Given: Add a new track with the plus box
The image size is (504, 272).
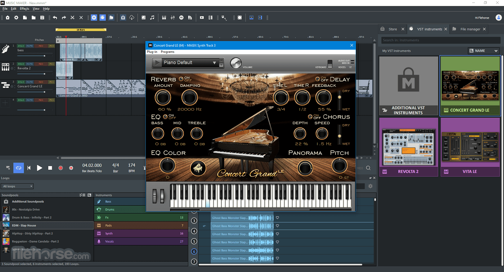Looking at the screenshot, I should [5, 103].
